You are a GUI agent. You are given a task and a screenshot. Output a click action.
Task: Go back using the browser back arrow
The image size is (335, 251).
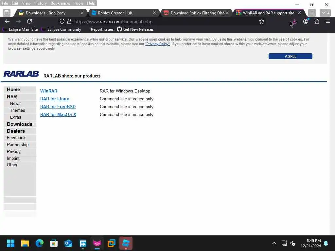(x=7, y=21)
